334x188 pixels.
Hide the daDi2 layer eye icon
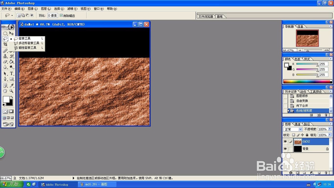[x=285, y=141]
